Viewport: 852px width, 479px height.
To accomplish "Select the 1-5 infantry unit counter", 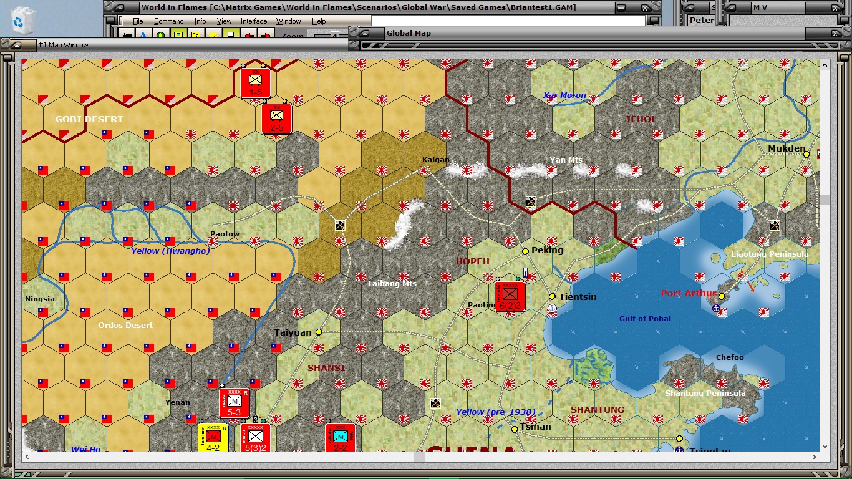I will point(256,83).
